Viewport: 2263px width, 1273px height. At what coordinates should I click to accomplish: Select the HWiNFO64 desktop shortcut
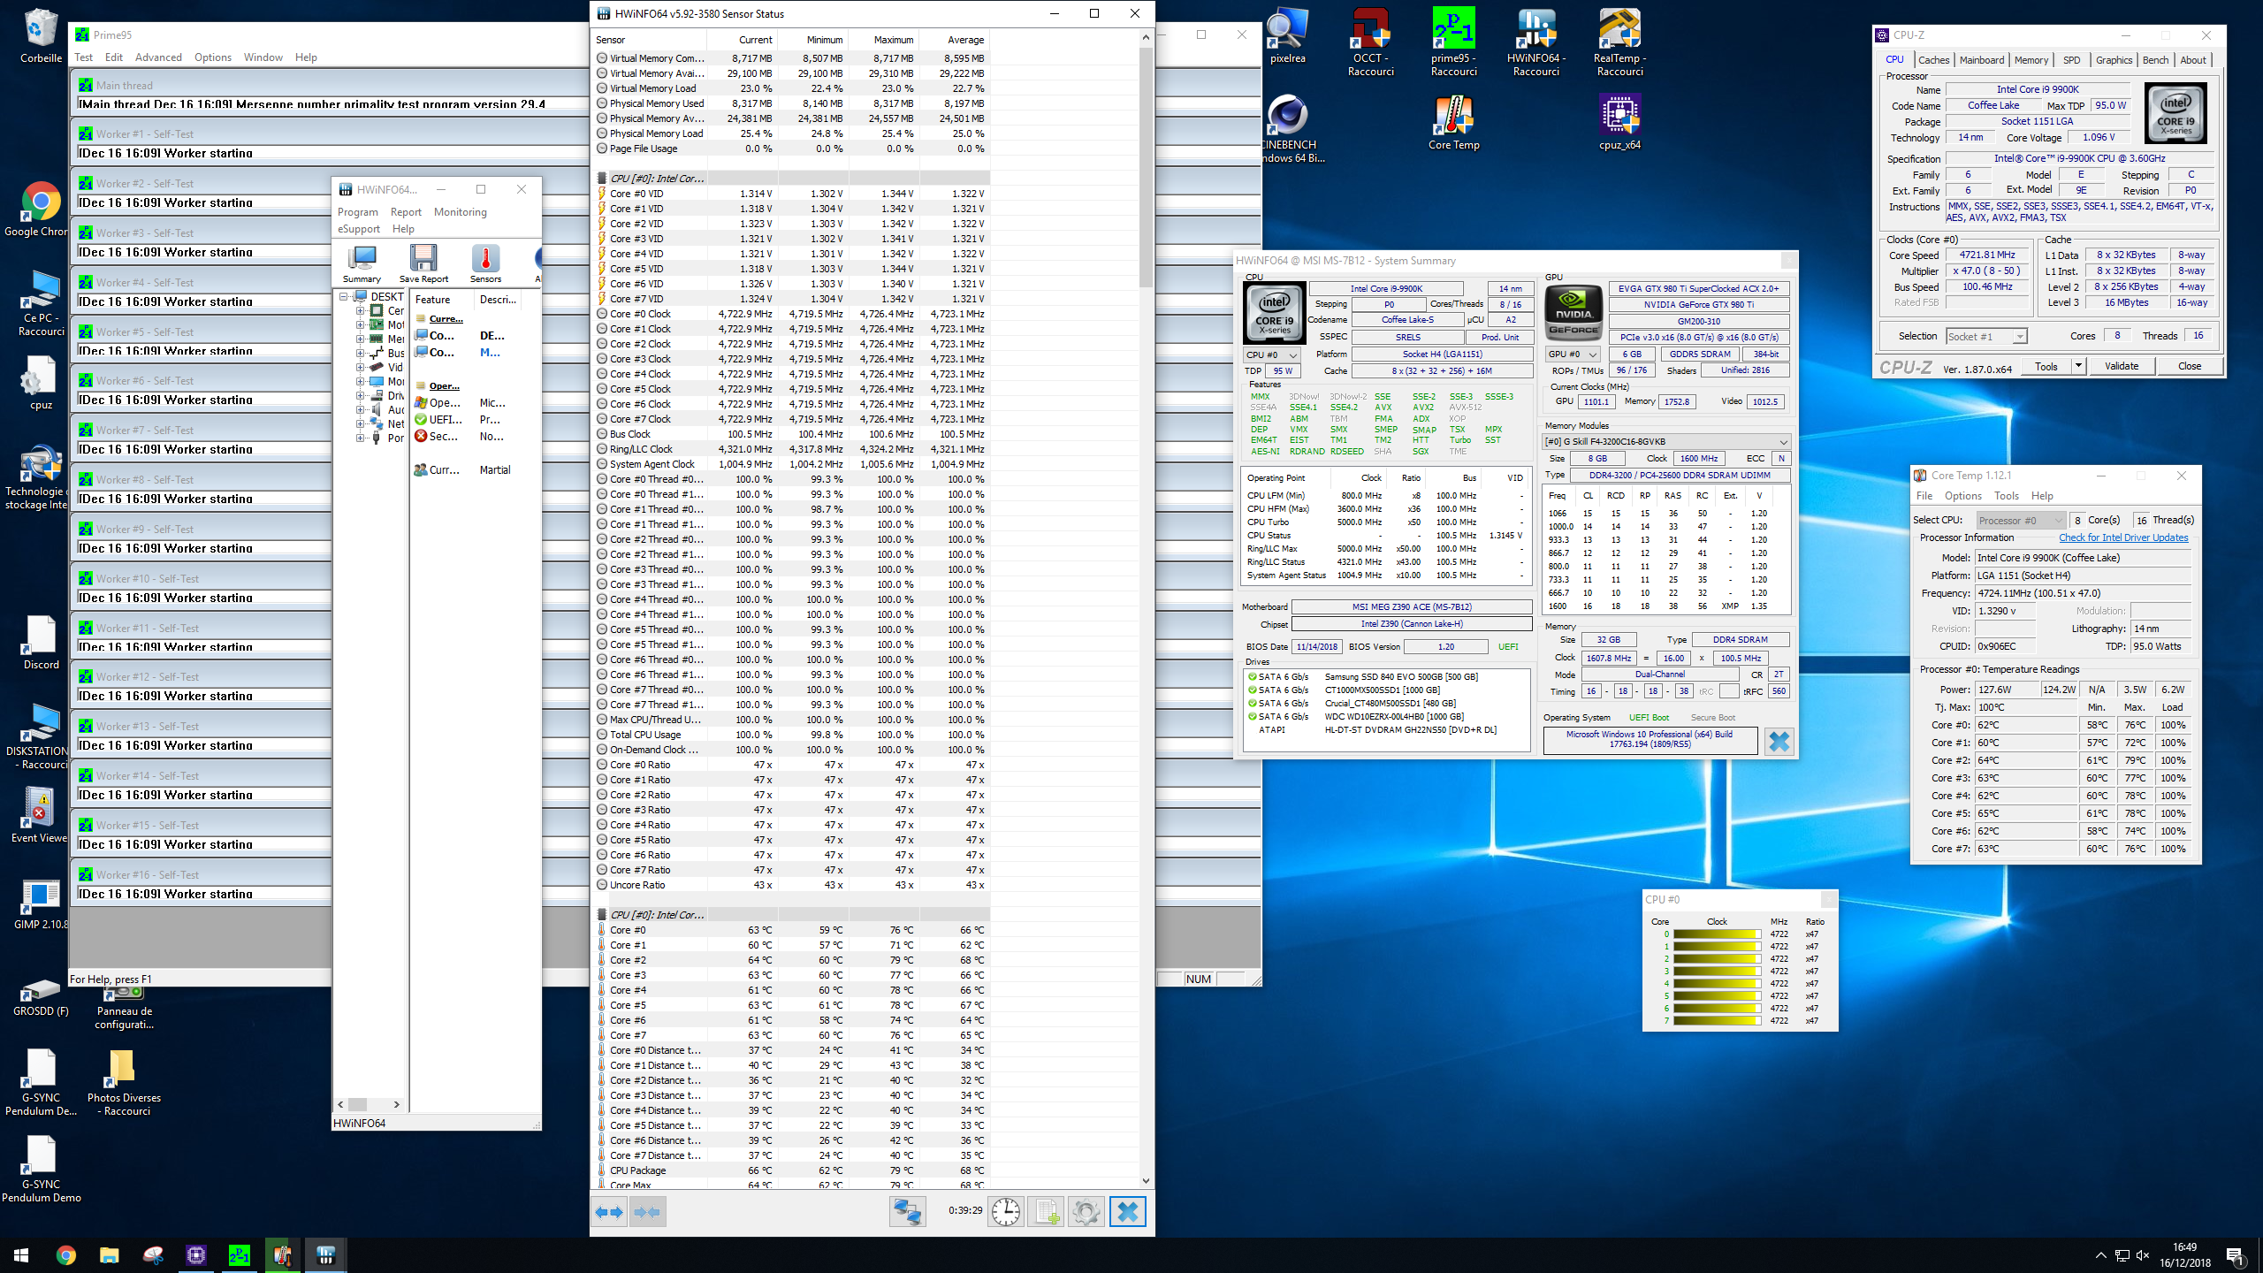click(1536, 42)
